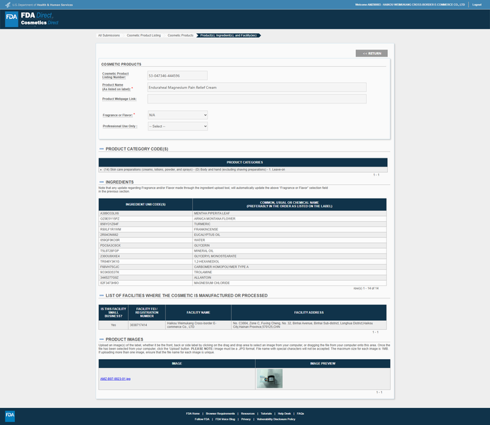
Task: Collapse the Product Images section
Action: click(x=101, y=339)
